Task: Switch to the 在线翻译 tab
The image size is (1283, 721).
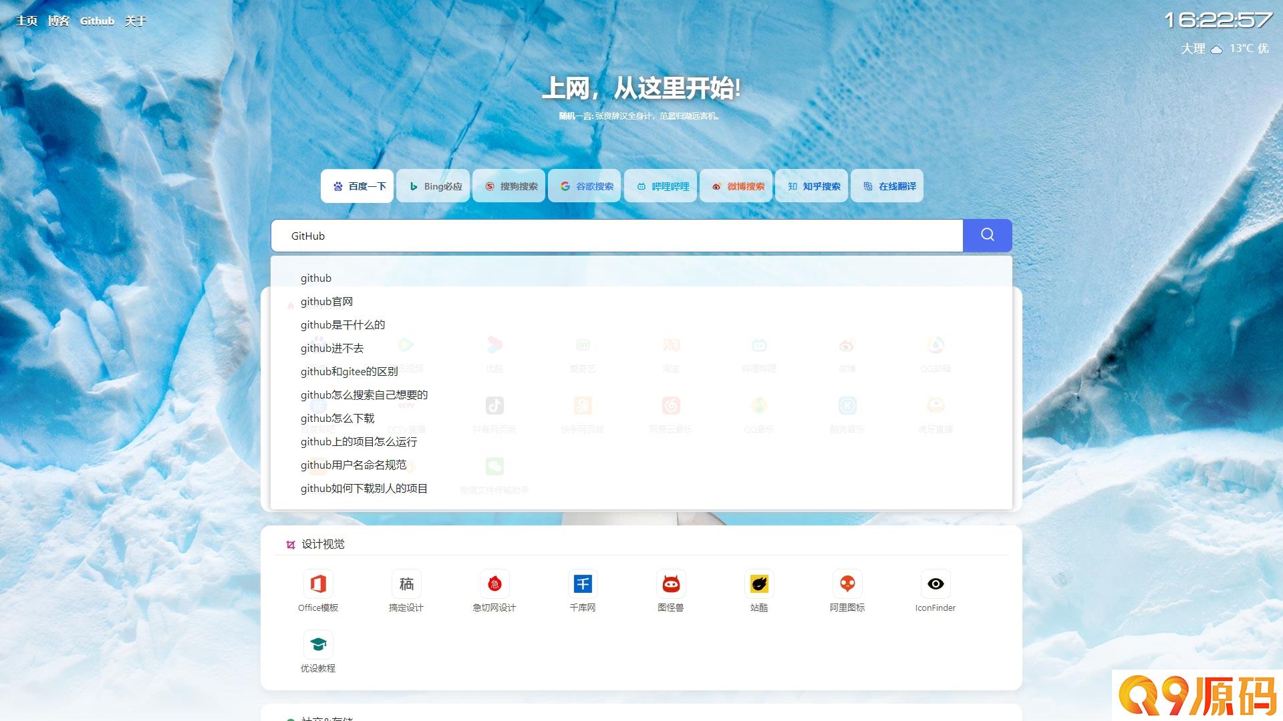Action: (887, 186)
